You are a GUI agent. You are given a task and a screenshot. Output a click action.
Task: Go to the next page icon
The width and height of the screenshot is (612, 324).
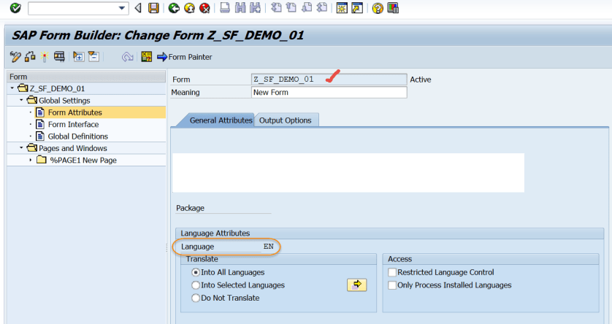click(x=307, y=8)
